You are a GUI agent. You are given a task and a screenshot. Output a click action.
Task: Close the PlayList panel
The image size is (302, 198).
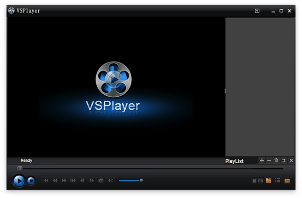click(x=291, y=160)
